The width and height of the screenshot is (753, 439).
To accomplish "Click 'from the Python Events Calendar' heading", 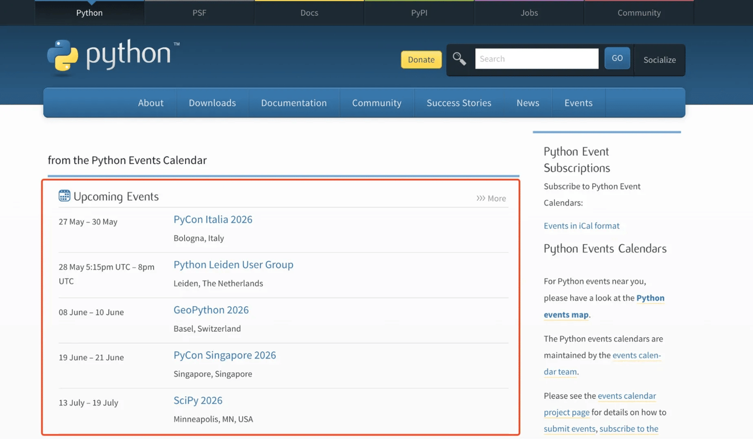I will point(127,160).
